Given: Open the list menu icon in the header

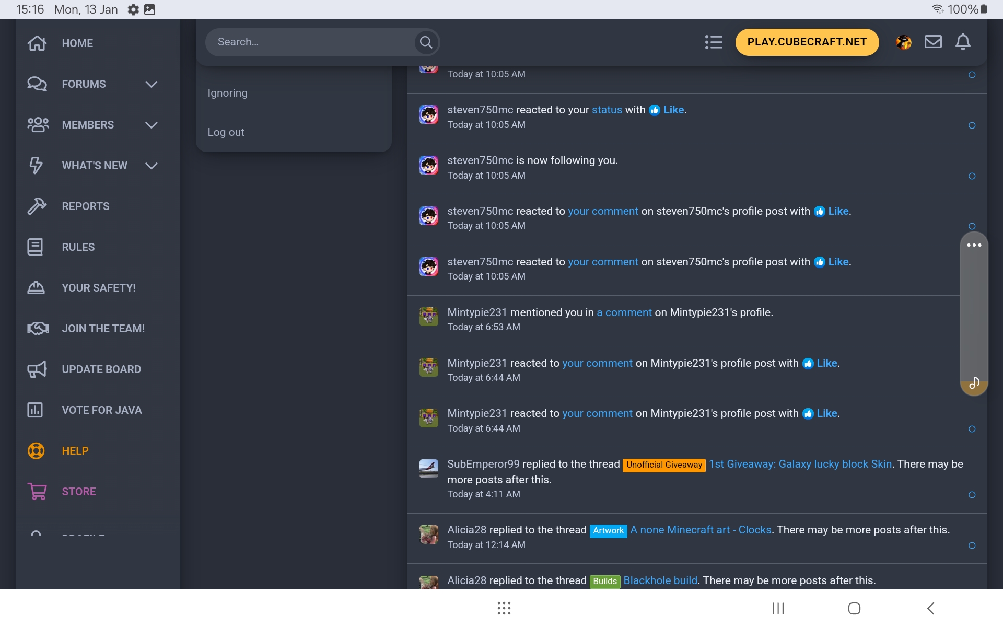Looking at the screenshot, I should [714, 42].
